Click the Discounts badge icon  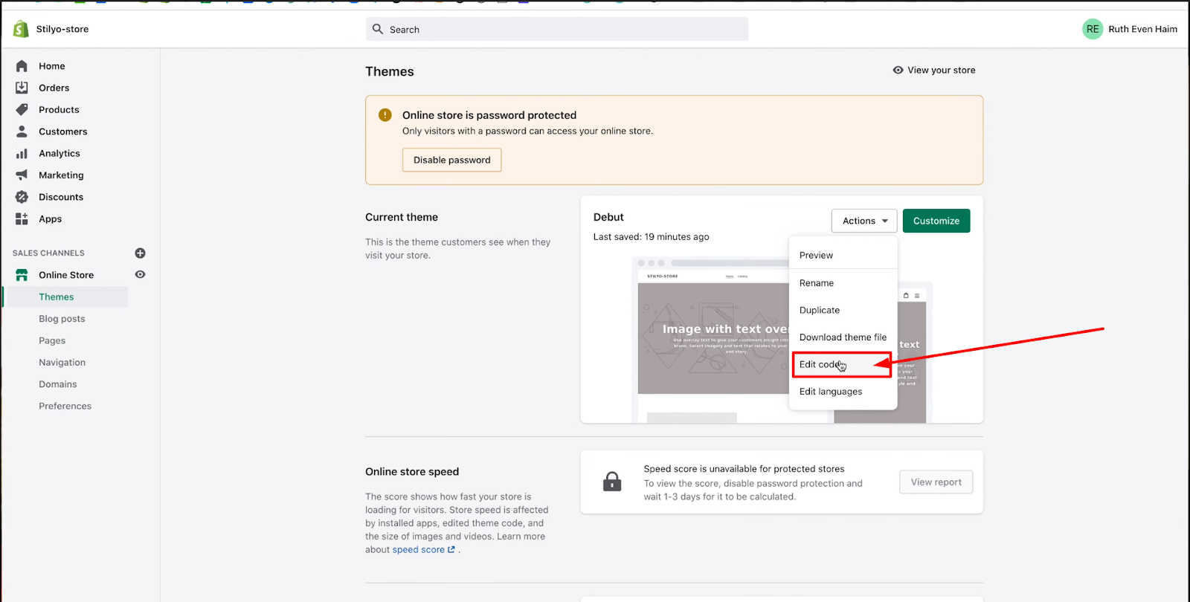pos(22,197)
